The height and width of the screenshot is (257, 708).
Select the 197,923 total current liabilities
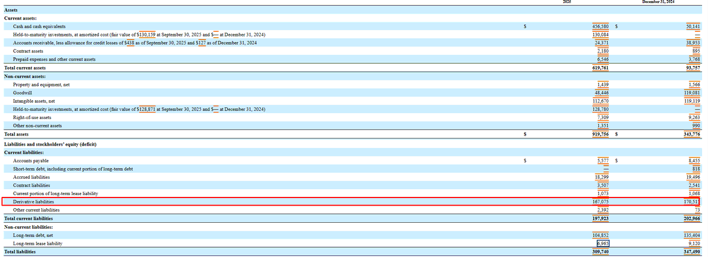pos(601,218)
